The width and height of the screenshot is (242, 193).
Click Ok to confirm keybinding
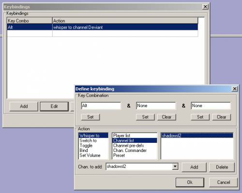click(190, 182)
